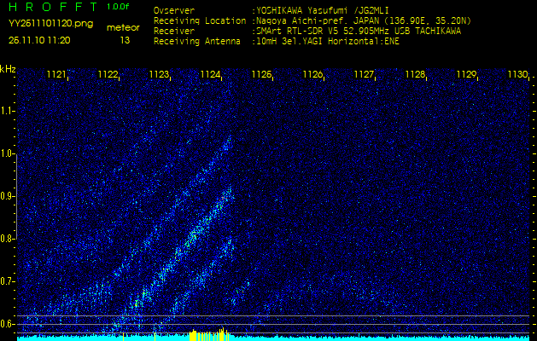Click the date and time stamp under the file name

(x=39, y=40)
